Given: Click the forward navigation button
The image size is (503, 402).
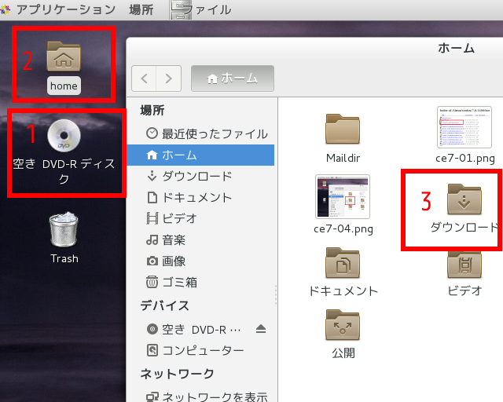Looking at the screenshot, I should [169, 78].
